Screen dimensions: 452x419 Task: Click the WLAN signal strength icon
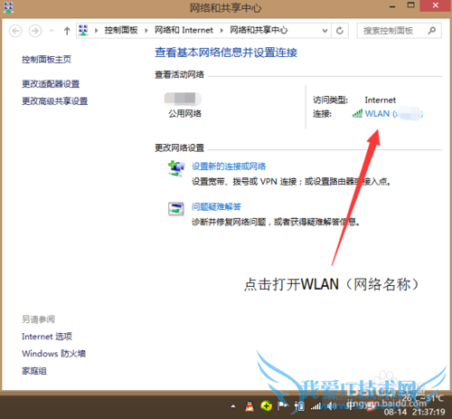[x=357, y=114]
